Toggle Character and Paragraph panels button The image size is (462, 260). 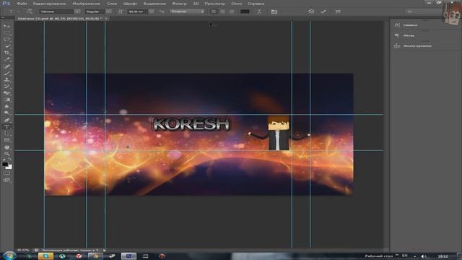[x=274, y=12]
